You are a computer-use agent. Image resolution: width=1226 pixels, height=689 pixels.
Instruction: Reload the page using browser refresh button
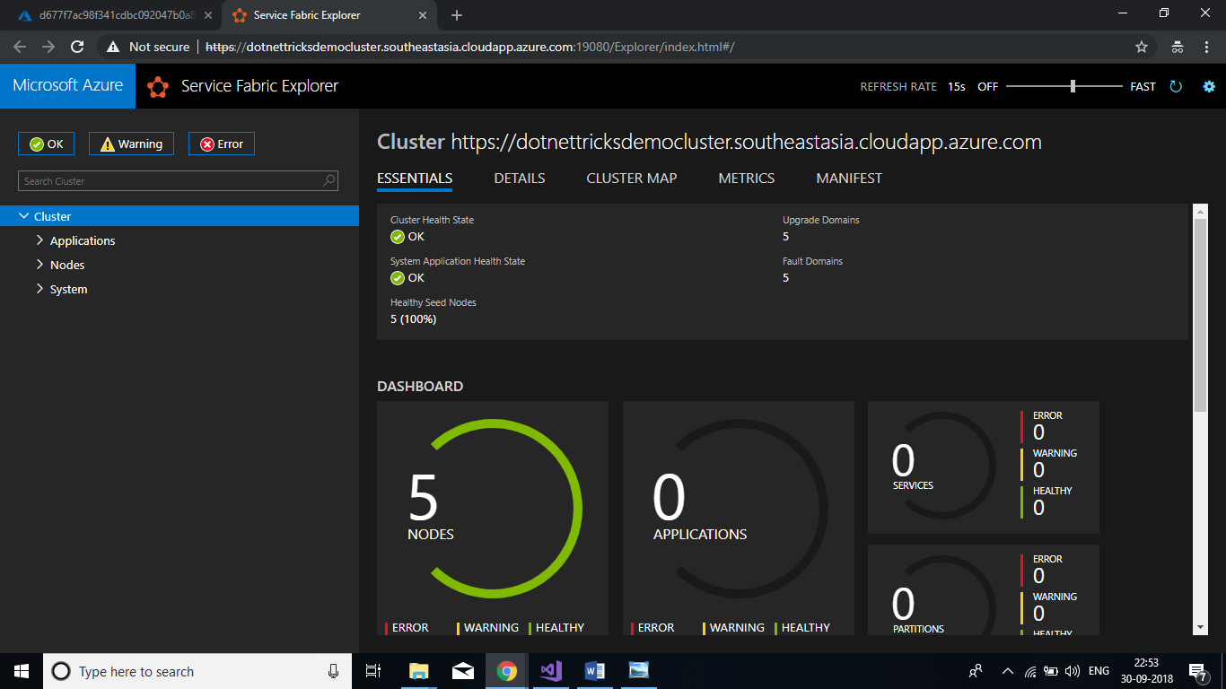click(x=77, y=47)
